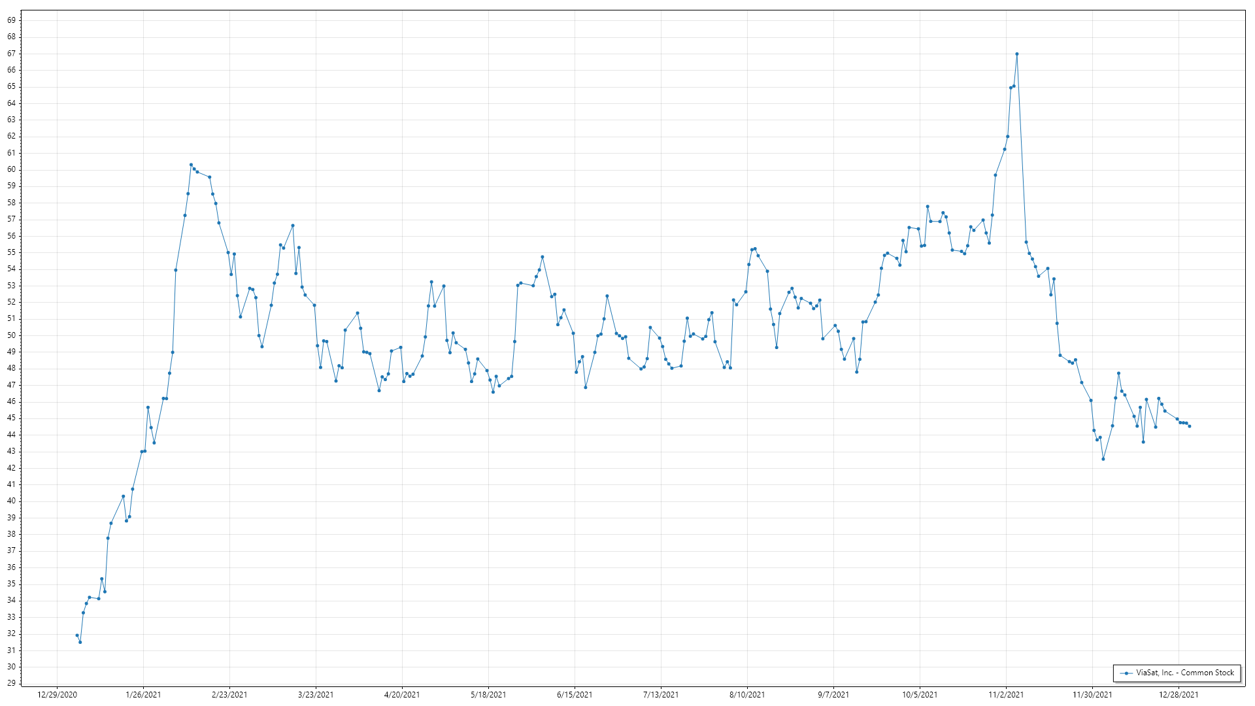Click the 8/10/2021 x-axis date label
Screen dimensions: 1255x706
pos(747,694)
